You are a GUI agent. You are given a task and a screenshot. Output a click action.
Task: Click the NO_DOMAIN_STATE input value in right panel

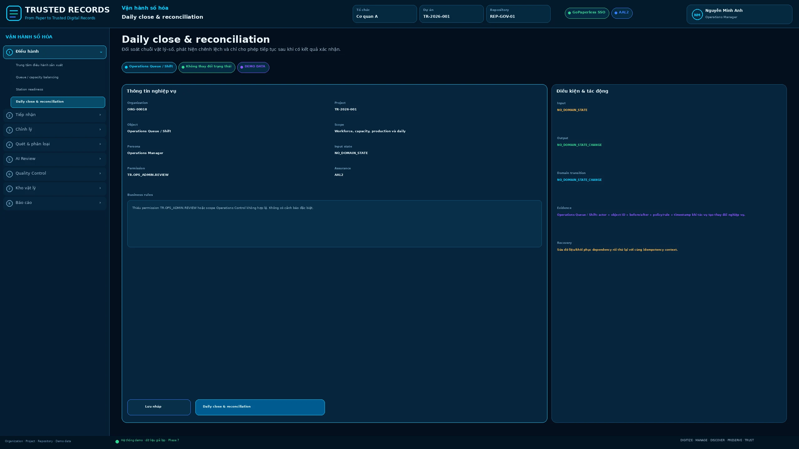point(572,110)
